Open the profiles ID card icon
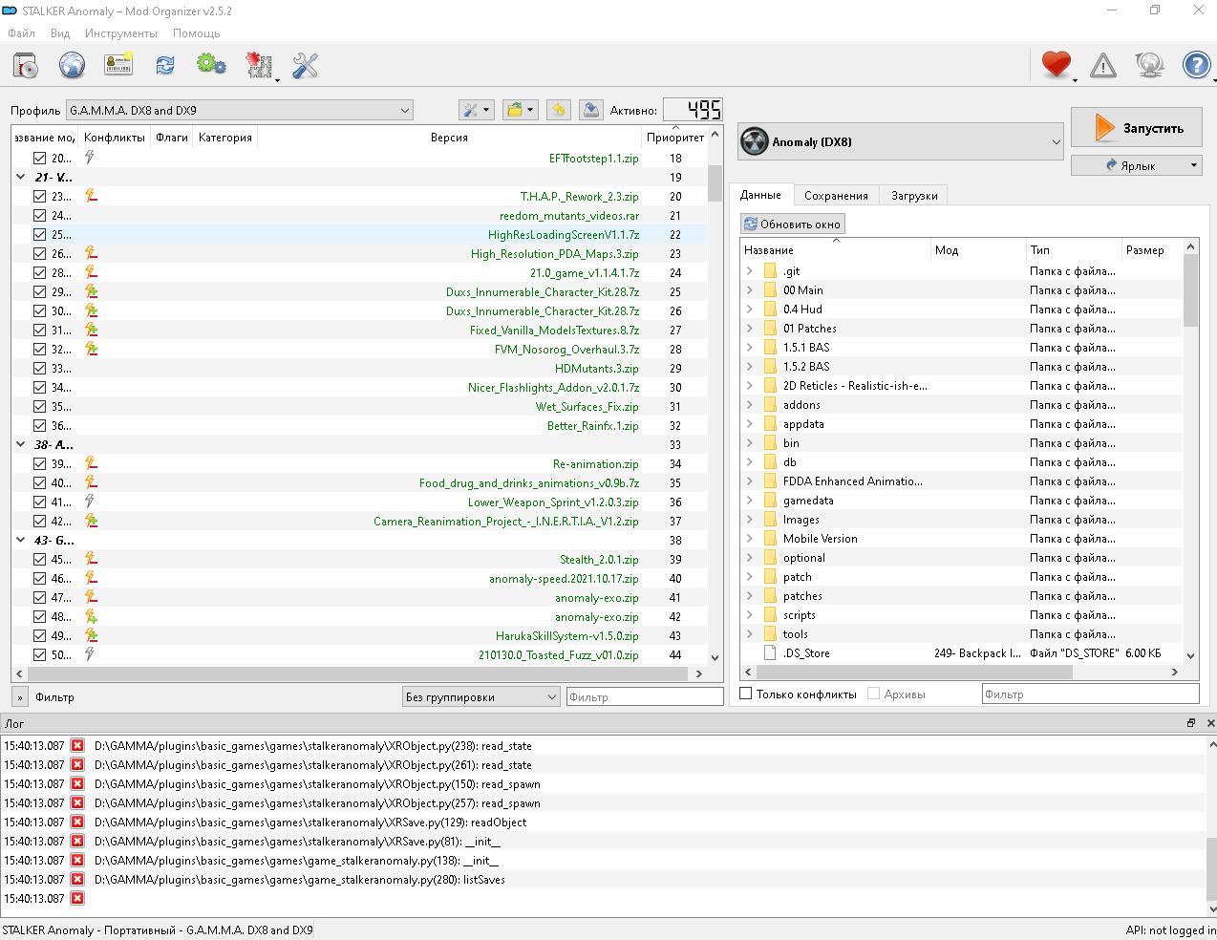The height and width of the screenshot is (940, 1217). tap(118, 65)
